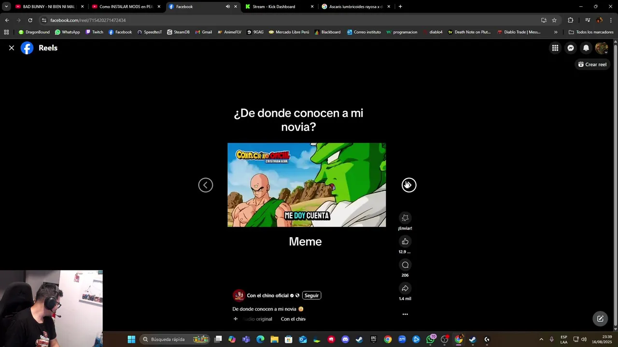618x347 pixels.
Task: Click the edit compose floating icon
Action: (x=600, y=319)
